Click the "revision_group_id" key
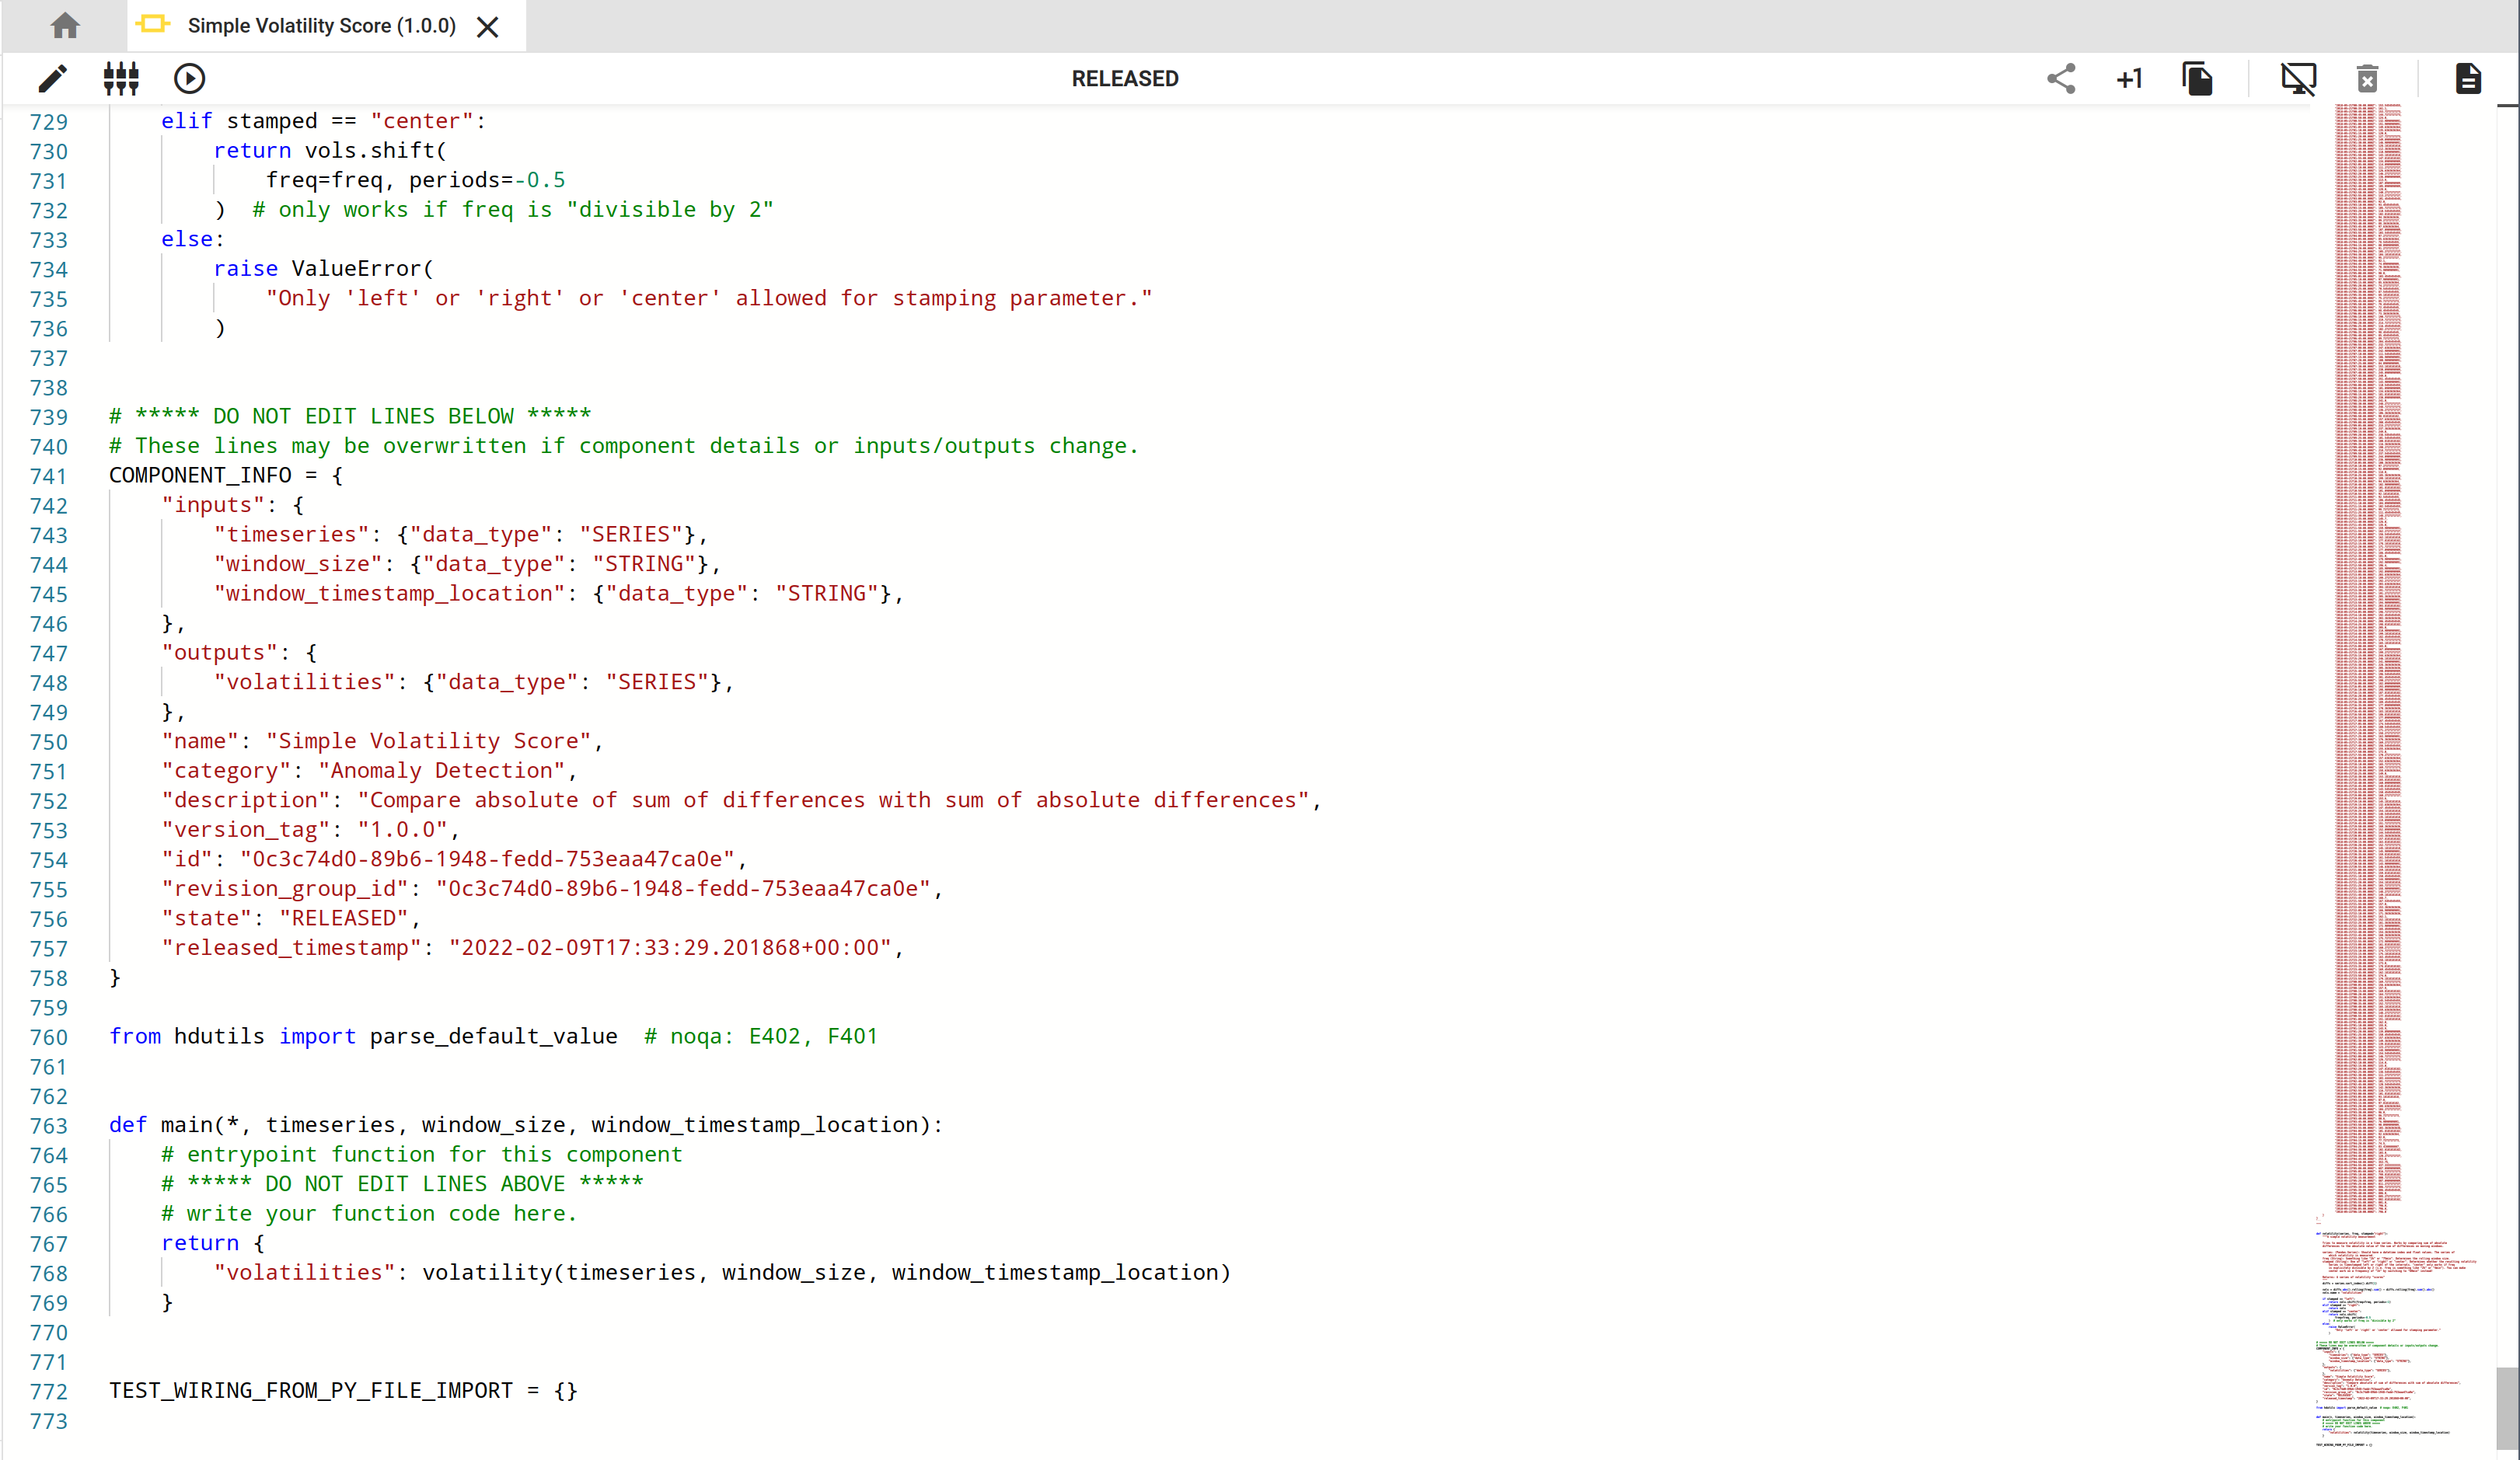Image resolution: width=2520 pixels, height=1460 pixels. (x=285, y=890)
